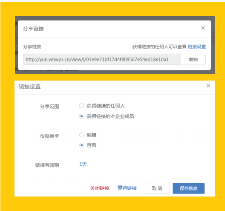This screenshot has width=225, height=211.
Task: Click the 链接设置 dialog title
Action: click(x=30, y=87)
